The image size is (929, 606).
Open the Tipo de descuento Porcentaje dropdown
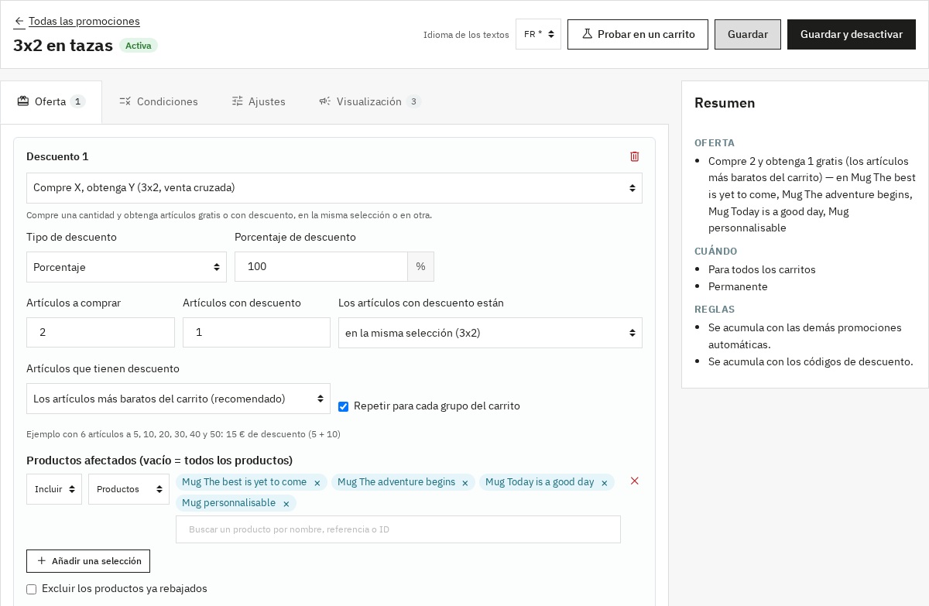126,267
